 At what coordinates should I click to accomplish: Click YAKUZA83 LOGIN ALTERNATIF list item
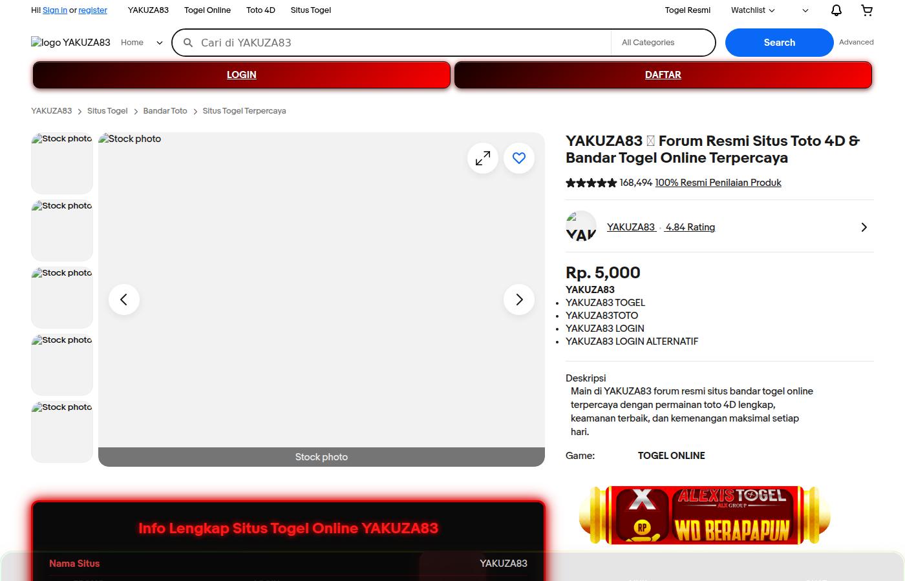[632, 341]
